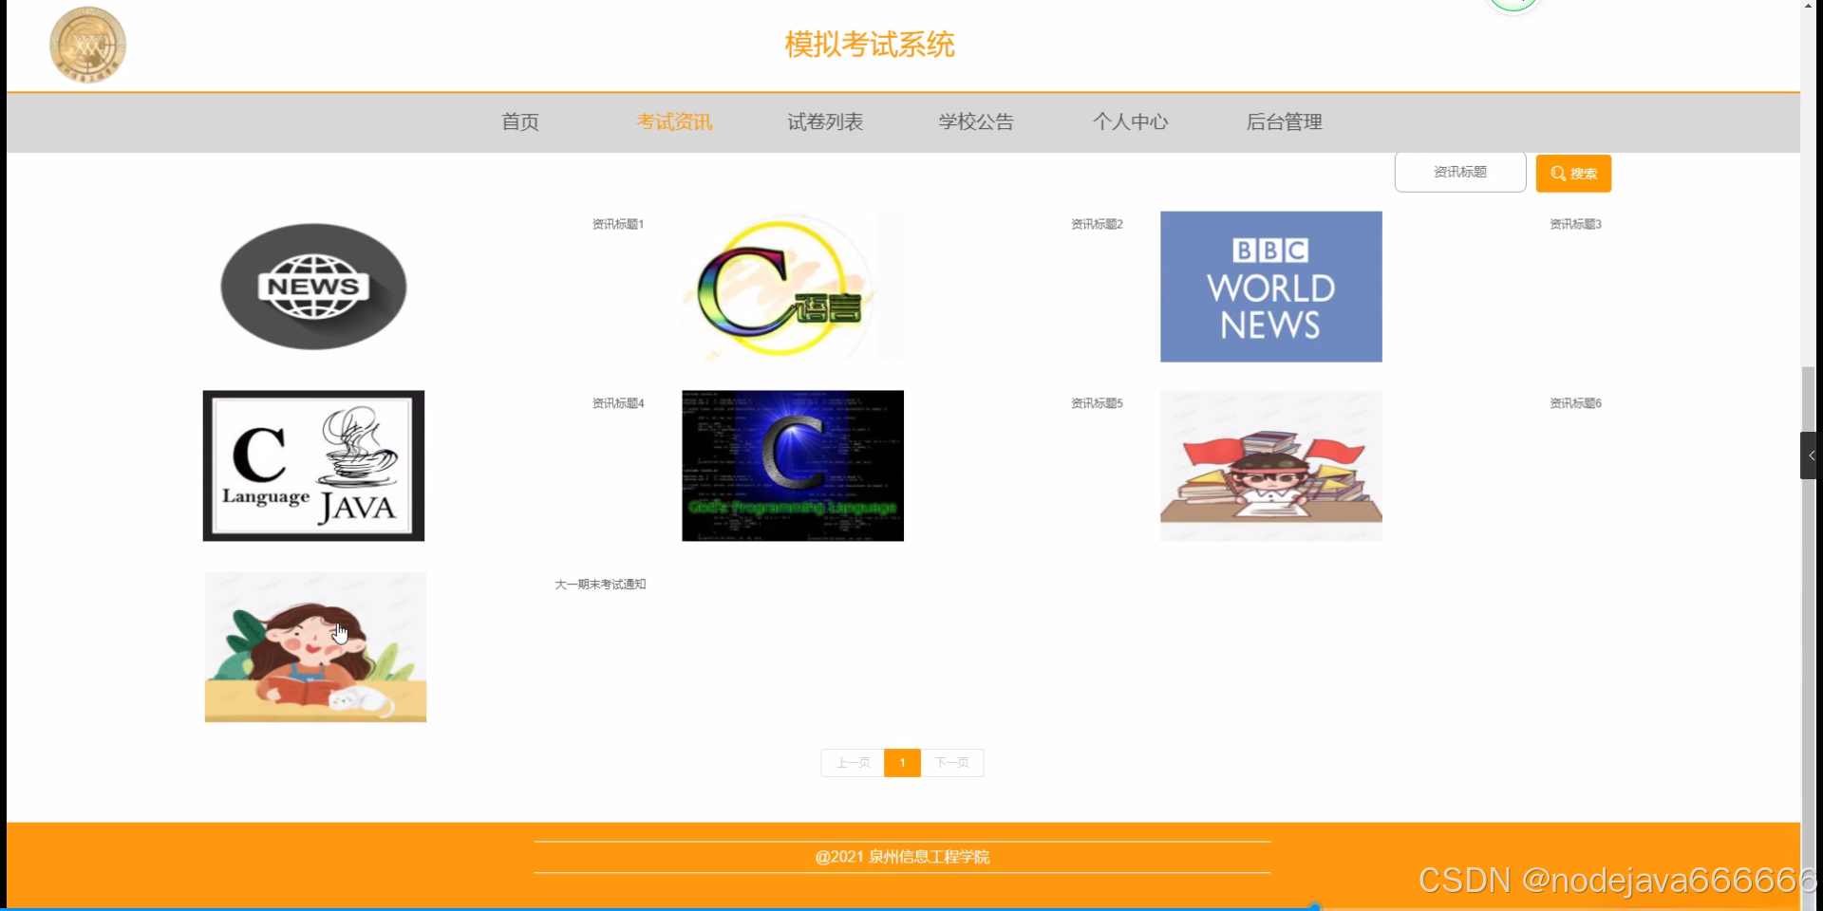This screenshot has width=1823, height=911.
Task: Click the 资讯标题5 title
Action: point(1097,404)
